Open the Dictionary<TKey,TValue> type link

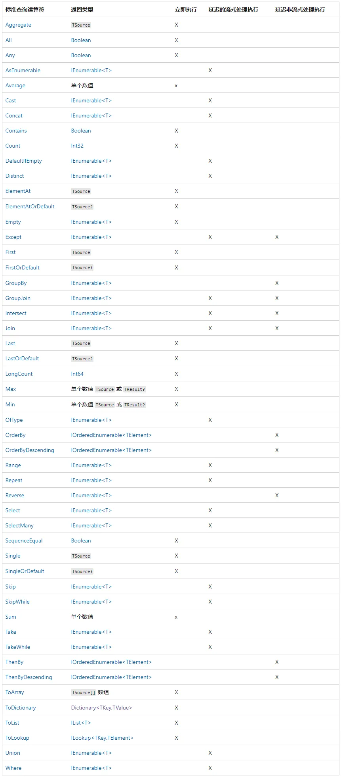click(x=101, y=708)
